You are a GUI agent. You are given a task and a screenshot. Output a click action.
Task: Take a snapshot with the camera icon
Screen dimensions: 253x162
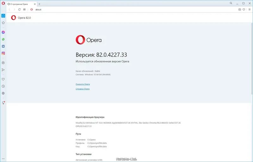coord(240,9)
